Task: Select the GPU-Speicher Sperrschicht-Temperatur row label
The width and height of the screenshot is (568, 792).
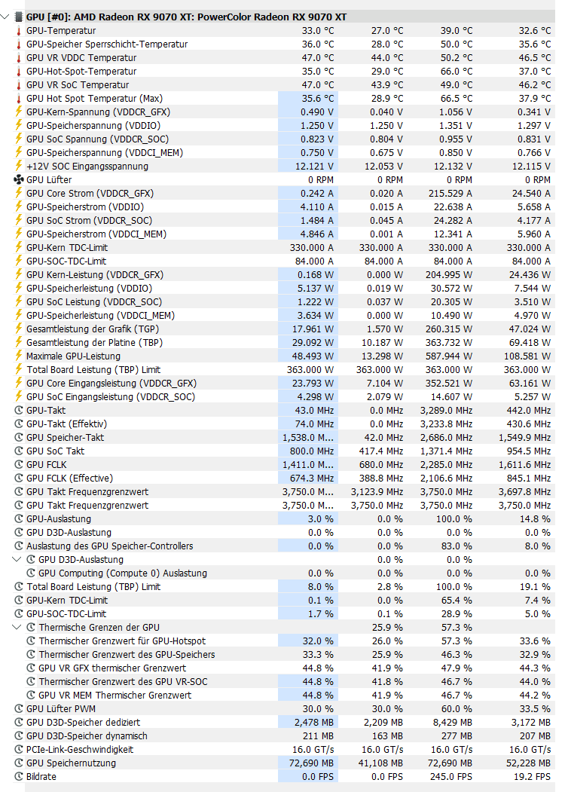Action: click(107, 44)
